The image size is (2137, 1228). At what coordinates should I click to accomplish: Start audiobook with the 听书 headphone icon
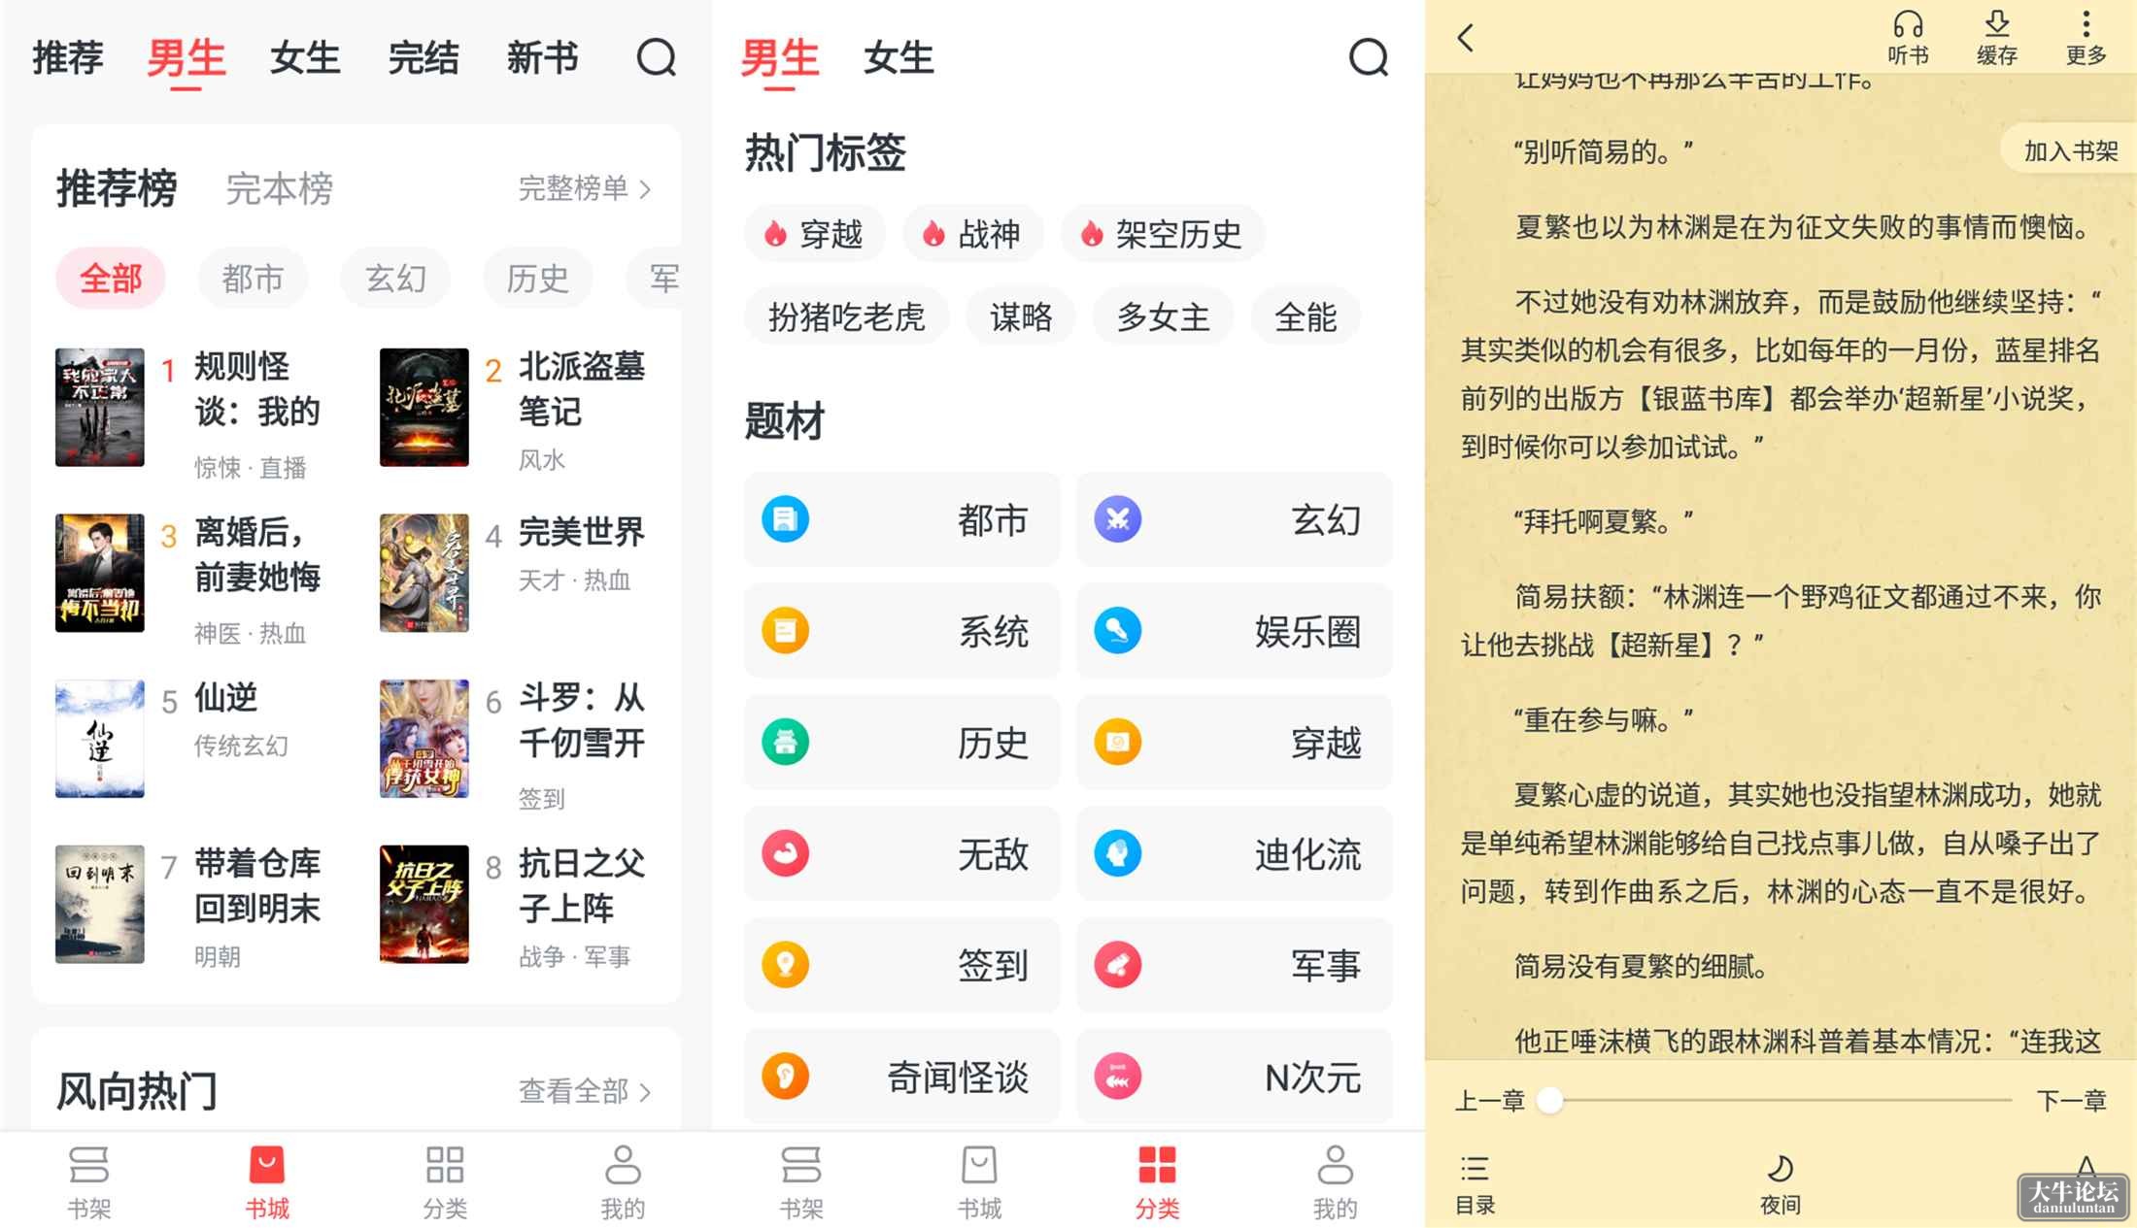(1908, 38)
